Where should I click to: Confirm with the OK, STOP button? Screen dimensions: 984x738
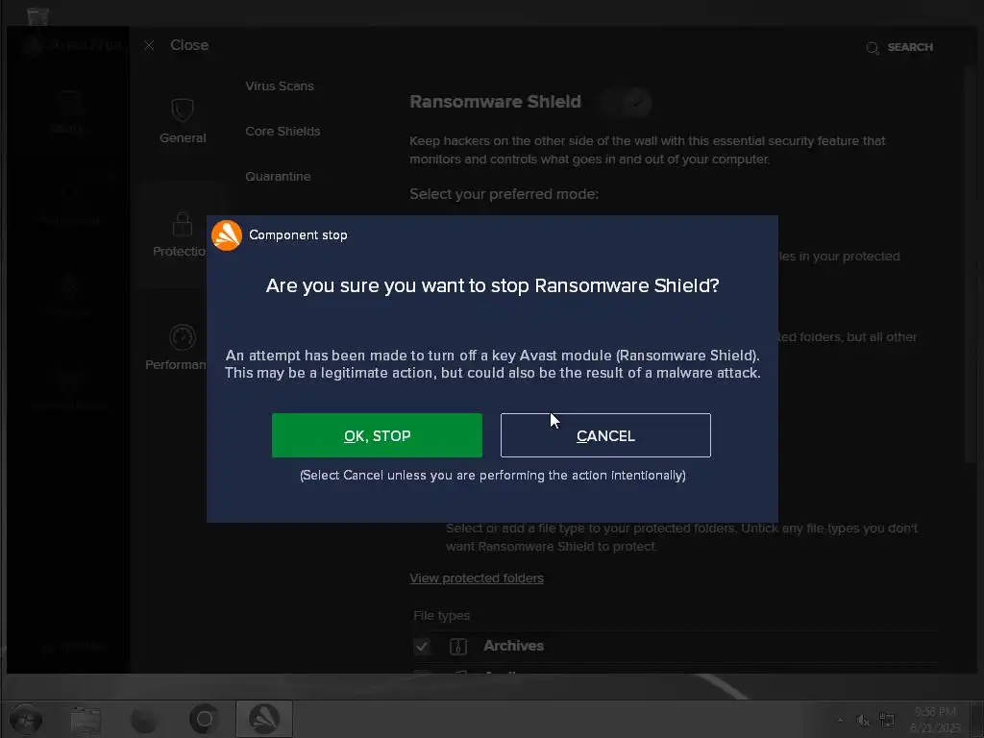click(x=377, y=435)
